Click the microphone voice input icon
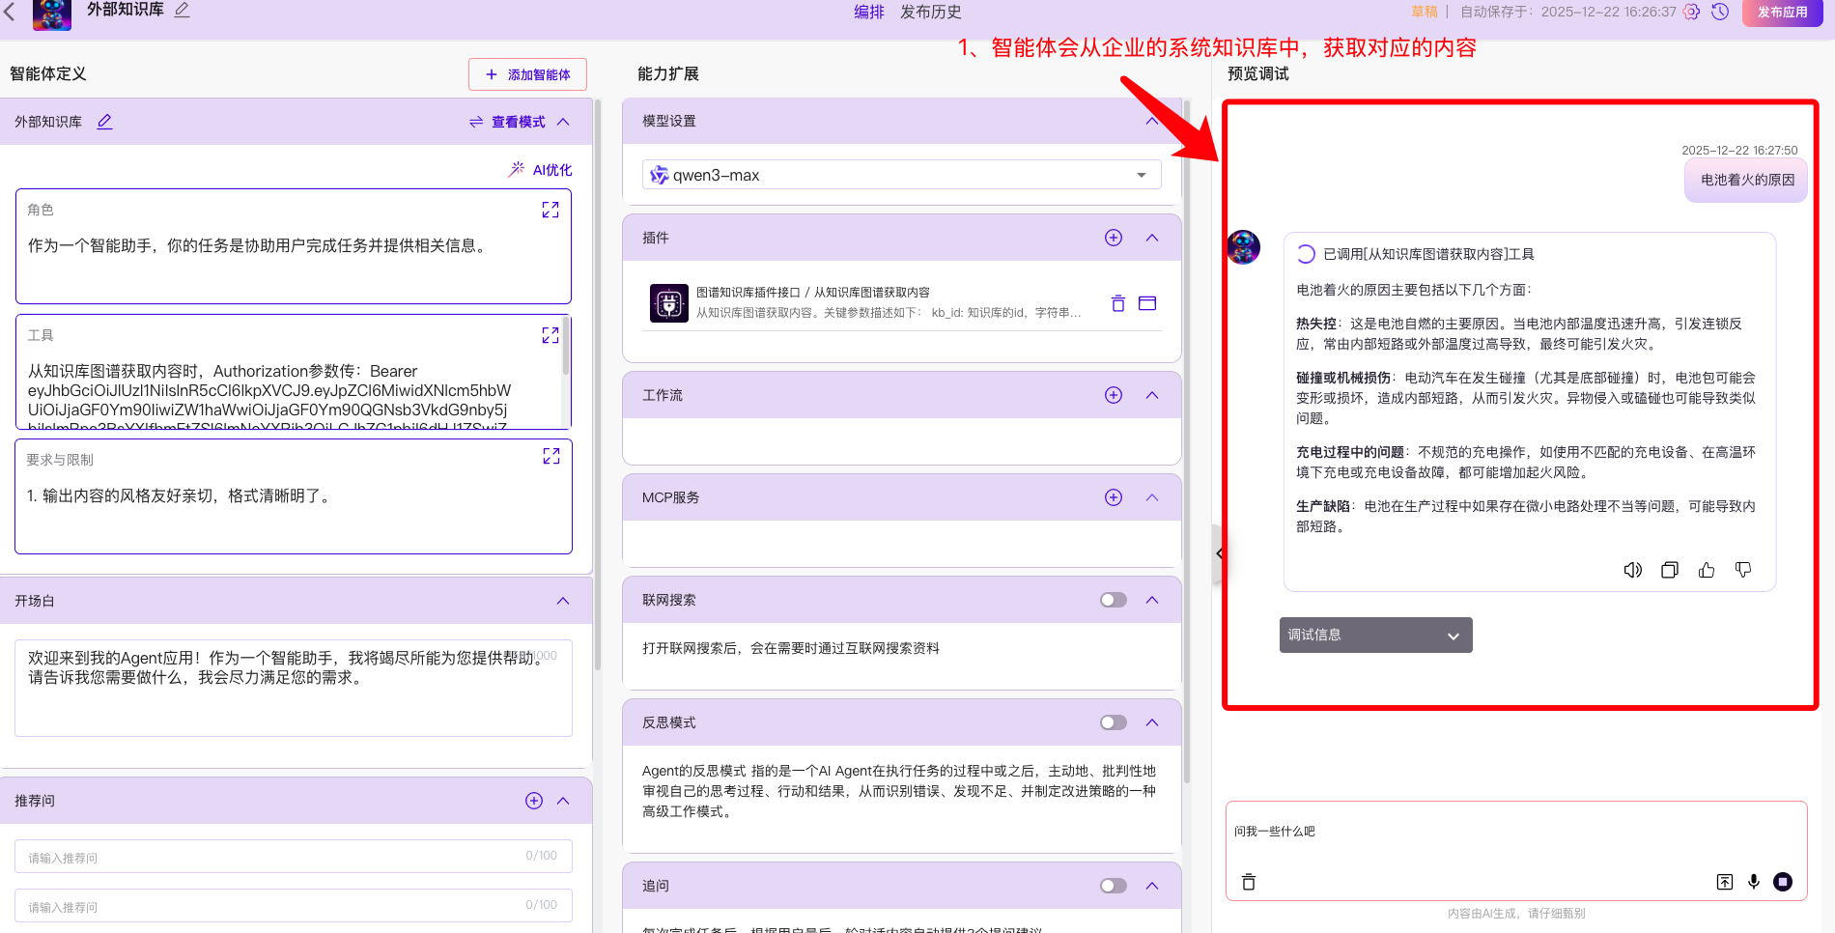Screen dimensions: 1835x933 pyautogui.click(x=1754, y=882)
